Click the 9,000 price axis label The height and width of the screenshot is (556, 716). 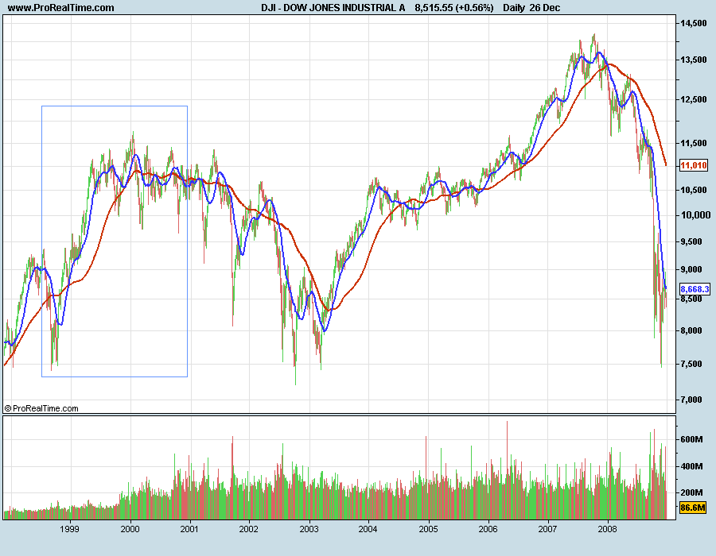[x=691, y=269]
